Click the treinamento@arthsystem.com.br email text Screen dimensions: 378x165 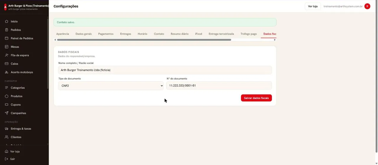[x=343, y=6]
